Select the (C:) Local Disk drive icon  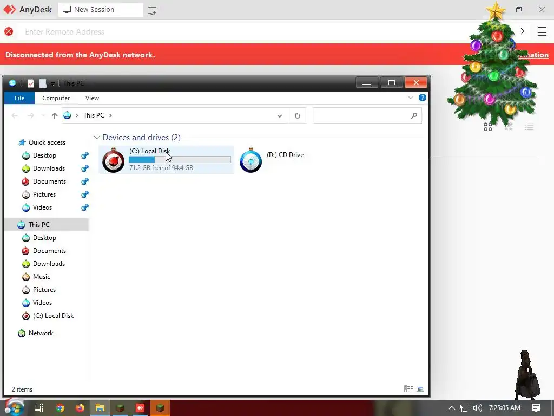[113, 160]
